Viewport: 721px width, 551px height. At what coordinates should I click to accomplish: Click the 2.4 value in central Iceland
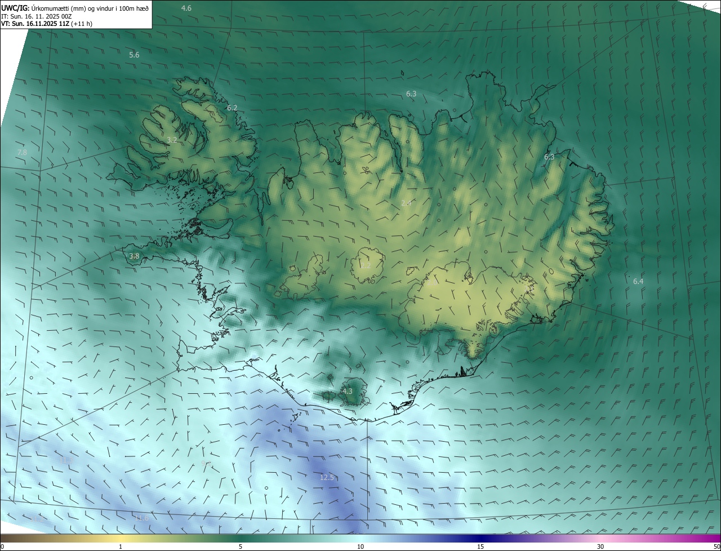(406, 203)
